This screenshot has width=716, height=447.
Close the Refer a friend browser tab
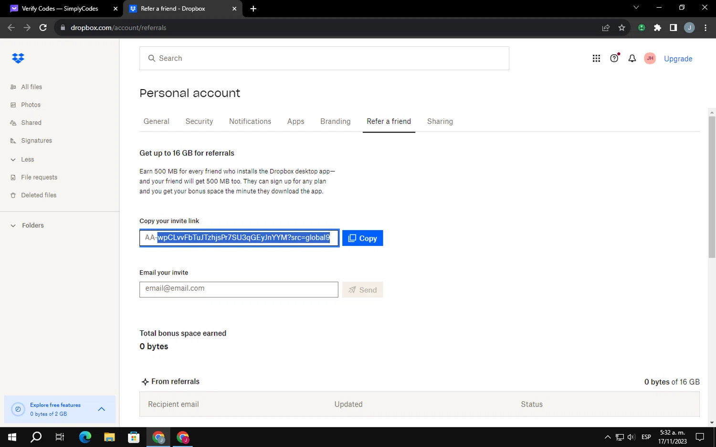[234, 9]
